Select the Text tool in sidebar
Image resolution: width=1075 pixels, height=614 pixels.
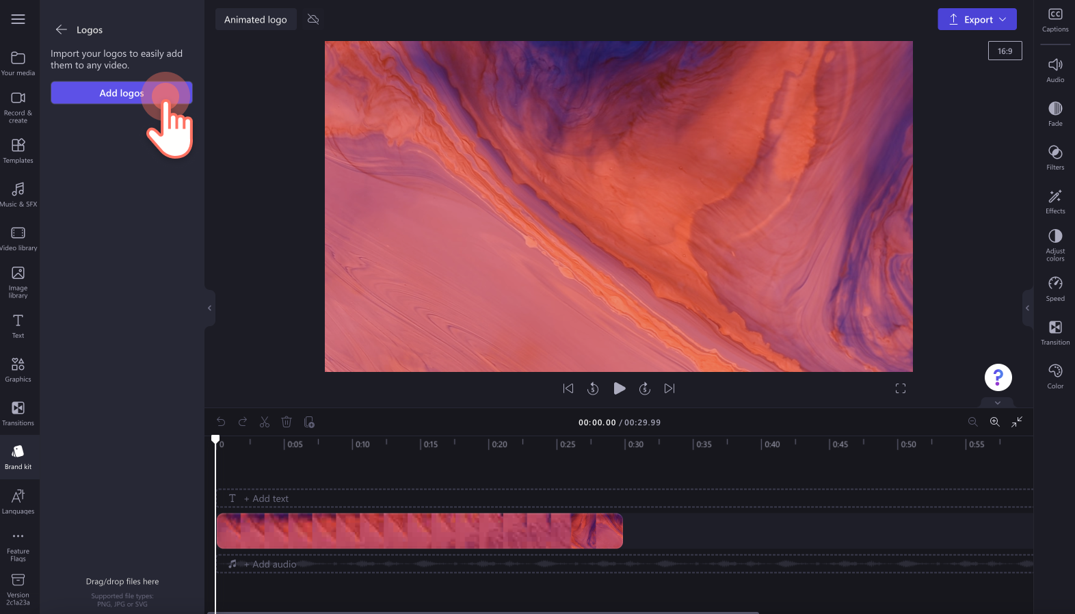point(18,325)
